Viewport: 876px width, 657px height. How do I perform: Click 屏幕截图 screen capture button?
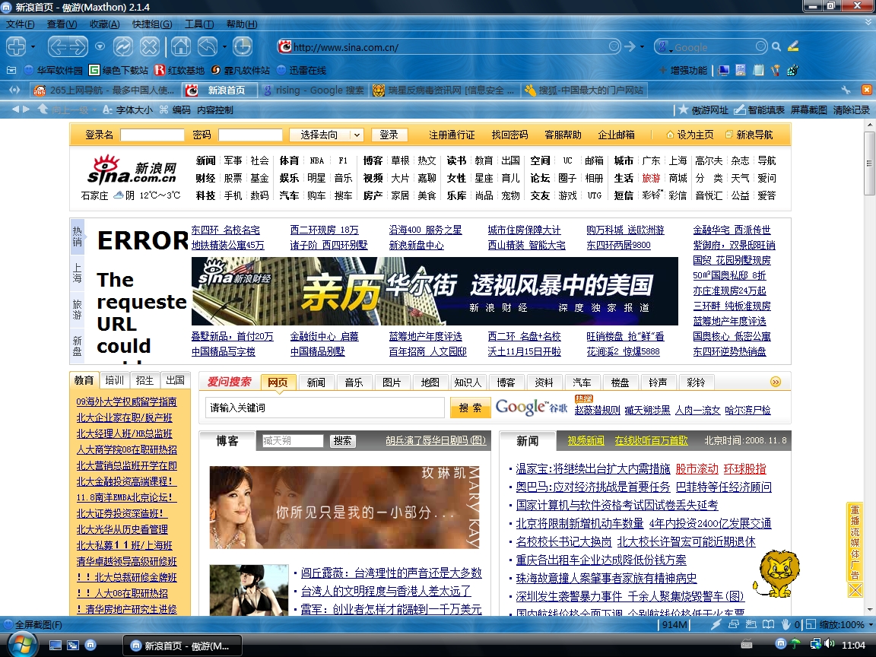pyautogui.click(x=808, y=110)
